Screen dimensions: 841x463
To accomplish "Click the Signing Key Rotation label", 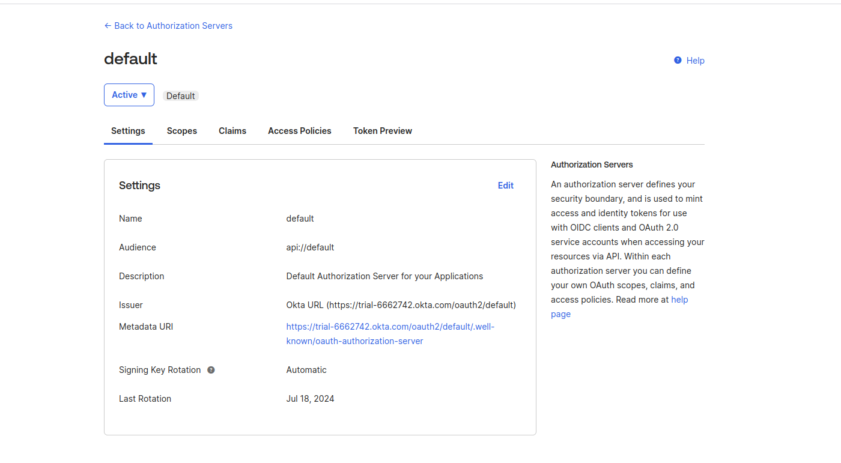I will (160, 370).
